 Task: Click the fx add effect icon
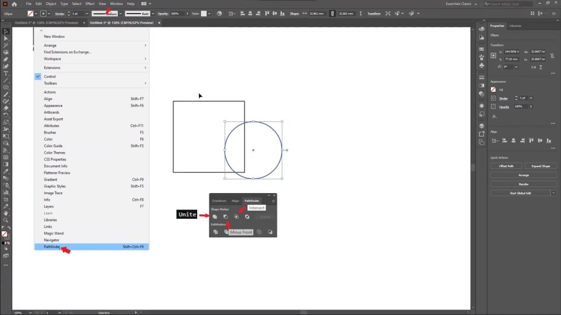coord(494,116)
